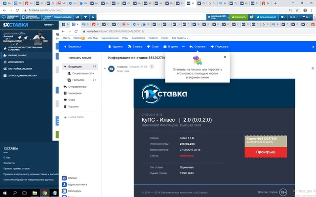The height and width of the screenshot is (197, 316).
Task: Open 'Новости' portal link
Action: pos(153,38)
